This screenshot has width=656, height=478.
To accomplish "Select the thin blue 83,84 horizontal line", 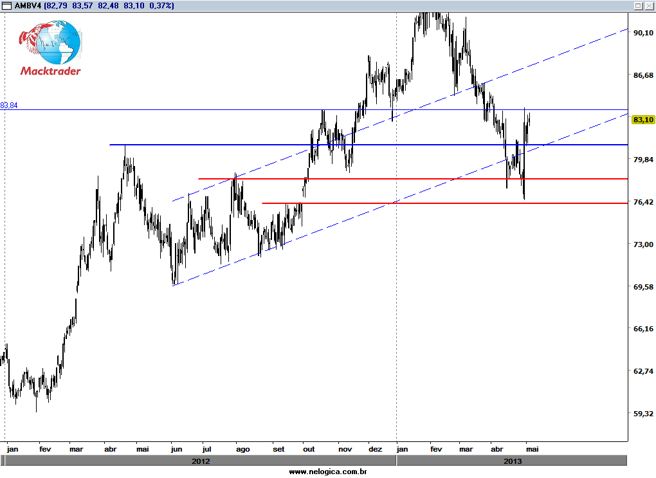I will pyautogui.click(x=314, y=109).
